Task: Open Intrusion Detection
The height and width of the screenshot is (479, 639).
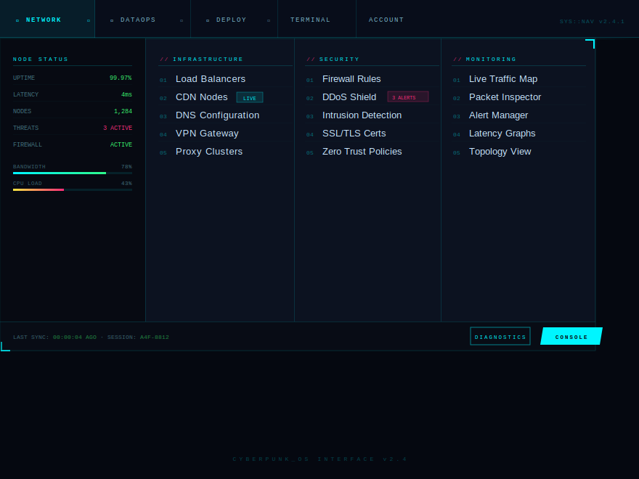Action: point(372,115)
